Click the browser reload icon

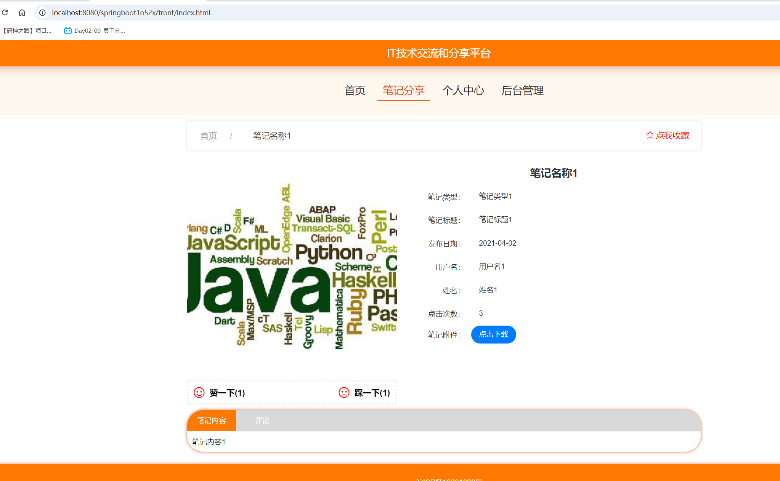(5, 13)
